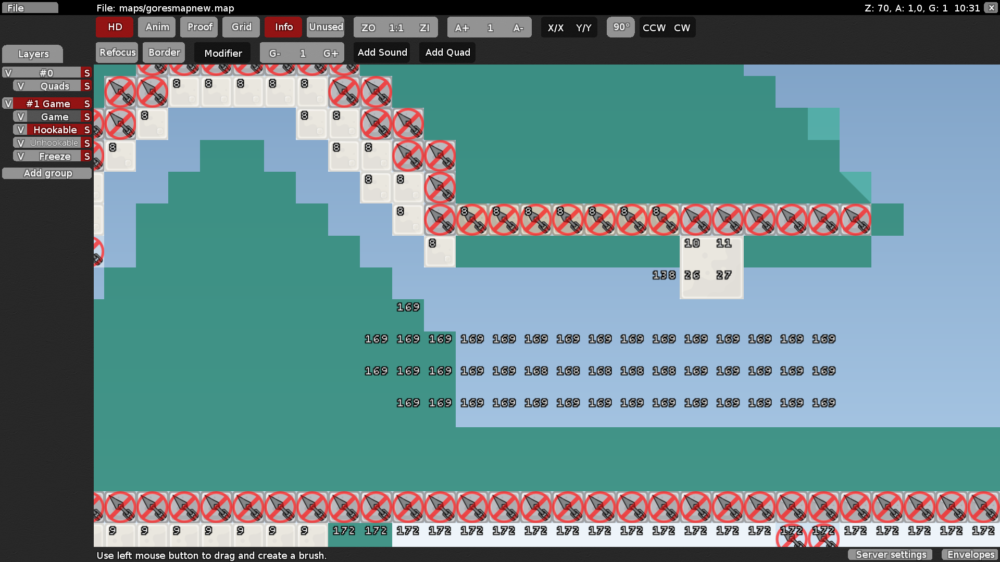
Task: Toggle the HD detail button
Action: tap(115, 27)
